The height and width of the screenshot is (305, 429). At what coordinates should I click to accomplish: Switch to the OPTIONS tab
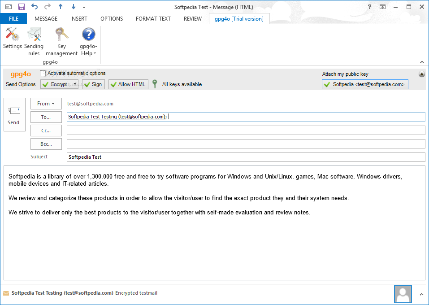(x=112, y=19)
